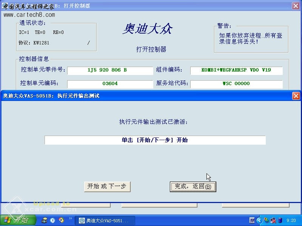
Task: Click the warning text 如果你放弃进程..所有登录信息将丢失
Action: (x=251, y=38)
